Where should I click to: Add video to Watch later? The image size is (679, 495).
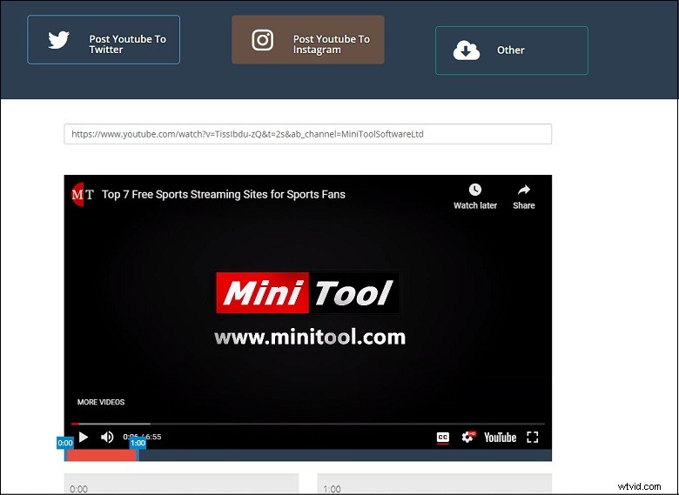point(475,197)
